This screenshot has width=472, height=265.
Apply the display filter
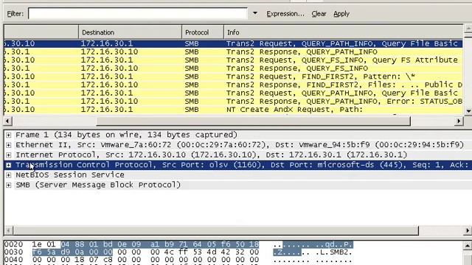(341, 14)
